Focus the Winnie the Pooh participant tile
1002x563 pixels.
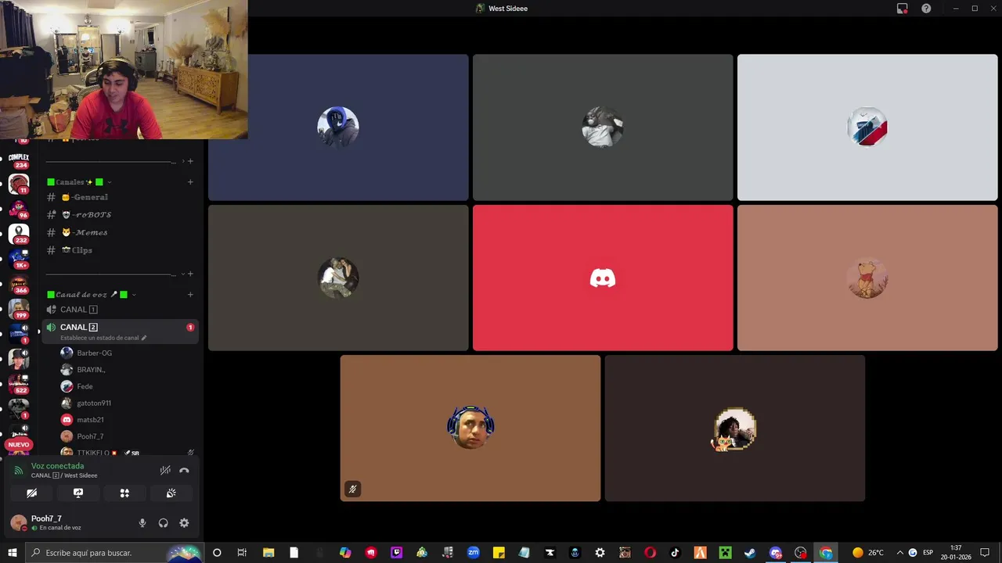(867, 278)
